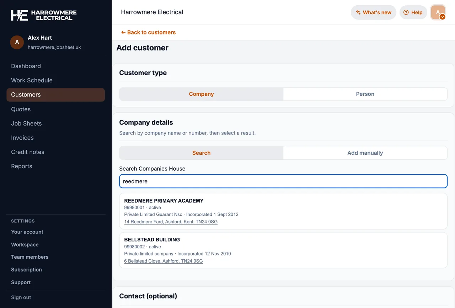The height and width of the screenshot is (308, 455).
Task: Open the What's new panel
Action: tap(374, 12)
